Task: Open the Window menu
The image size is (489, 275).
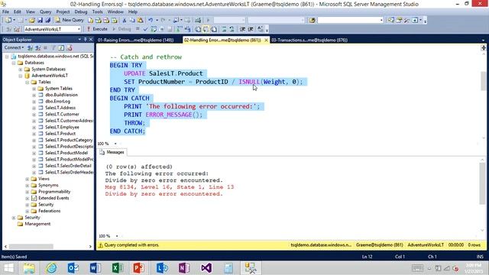Action: [x=115, y=11]
